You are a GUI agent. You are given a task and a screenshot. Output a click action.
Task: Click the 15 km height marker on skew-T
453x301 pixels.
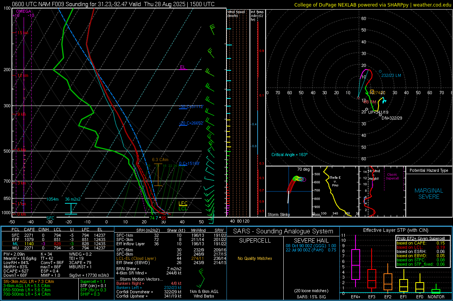tap(23, 33)
